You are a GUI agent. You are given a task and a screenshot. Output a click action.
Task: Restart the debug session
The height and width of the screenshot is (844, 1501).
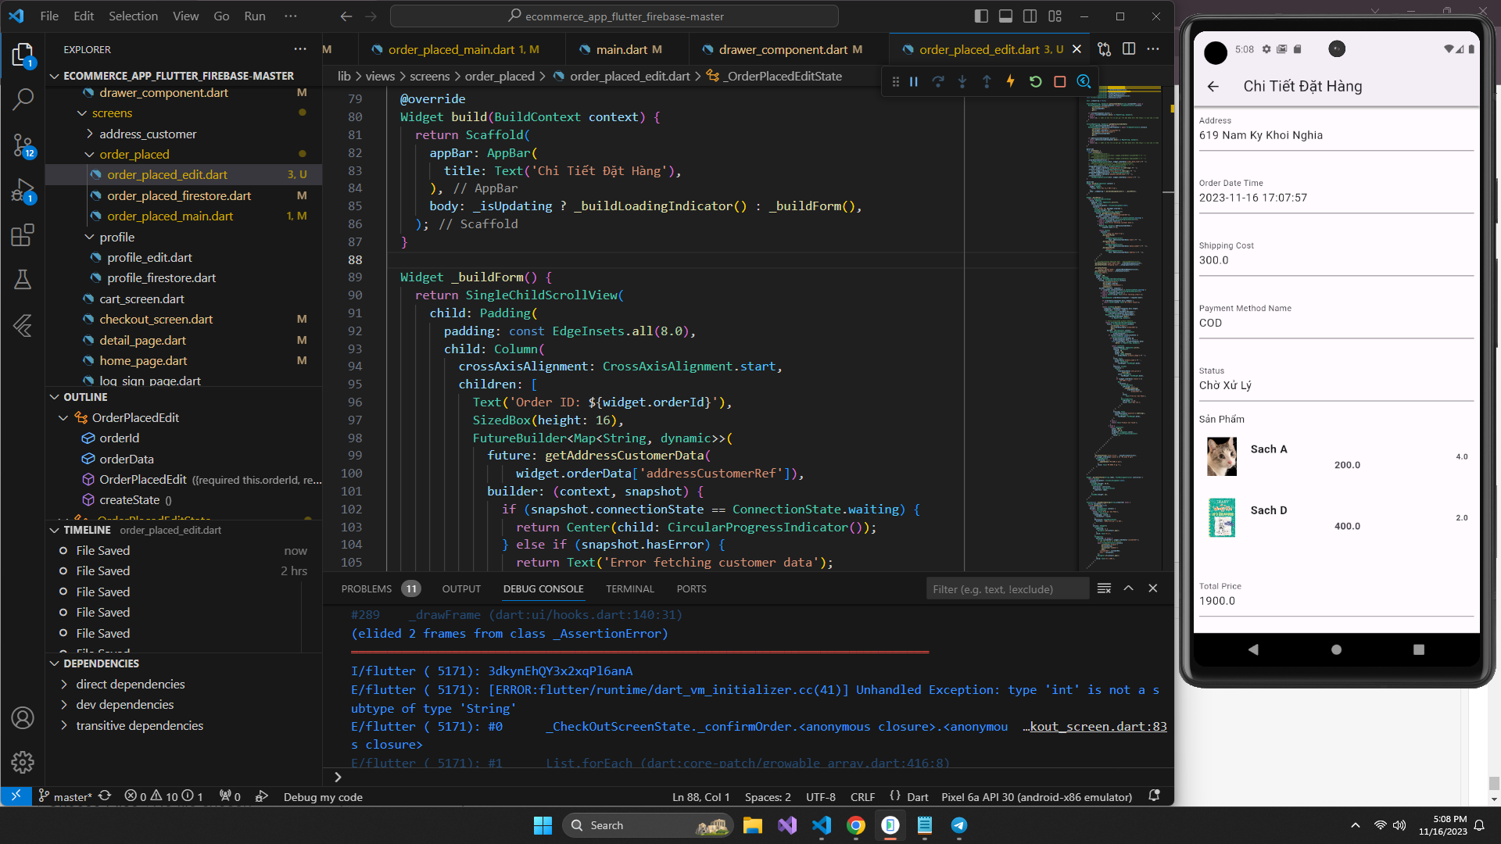[1035, 81]
